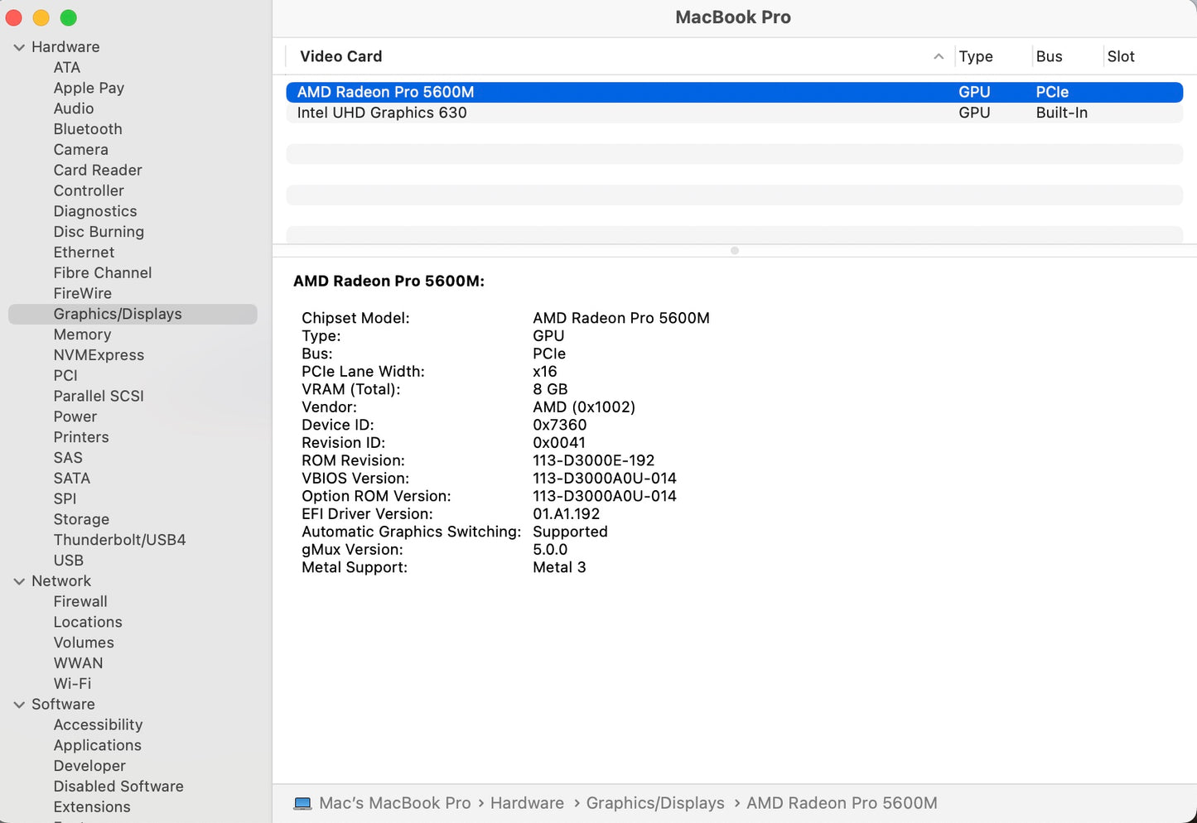The image size is (1197, 823).
Task: Click the Graphics/Displays breadcrumb link
Action: click(x=655, y=802)
